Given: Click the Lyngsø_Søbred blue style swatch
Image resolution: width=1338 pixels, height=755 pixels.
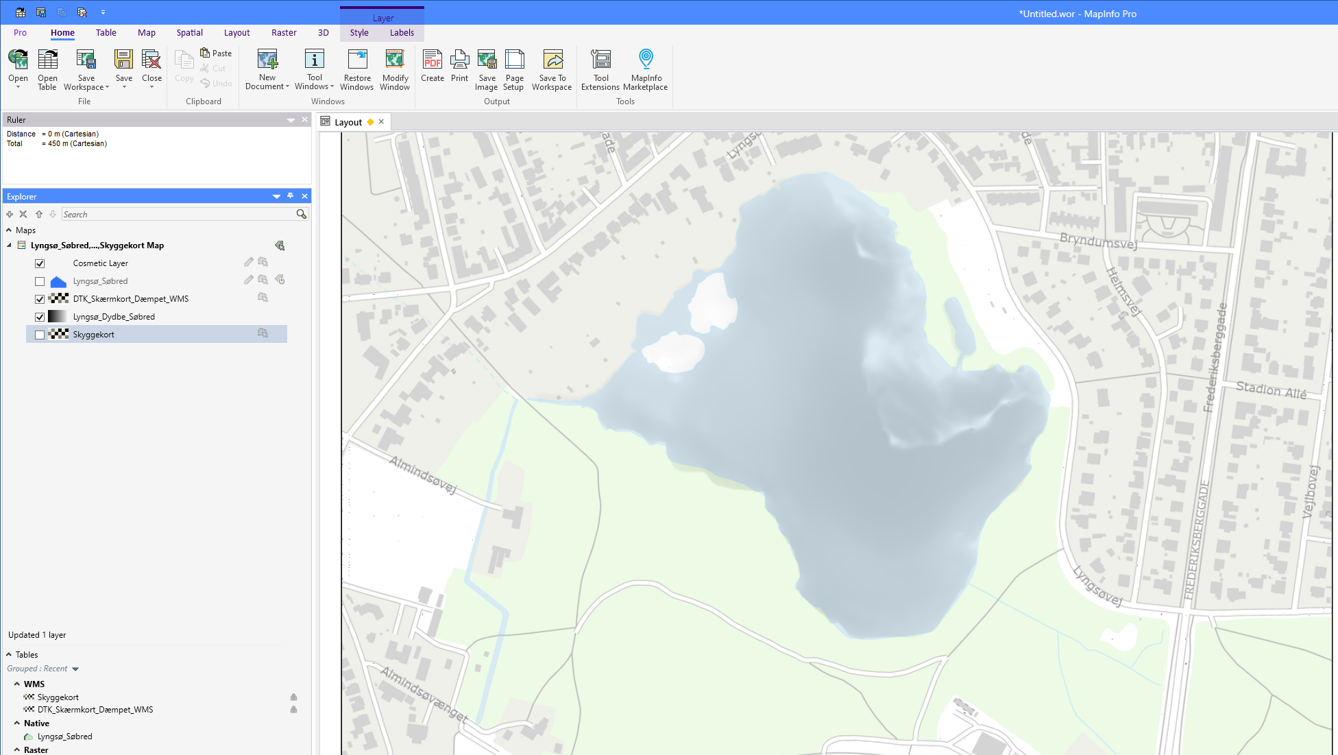Looking at the screenshot, I should point(58,281).
